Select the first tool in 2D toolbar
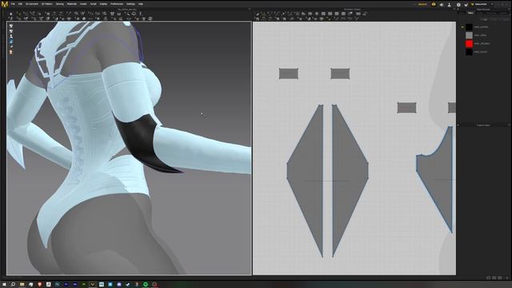 (x=258, y=14)
